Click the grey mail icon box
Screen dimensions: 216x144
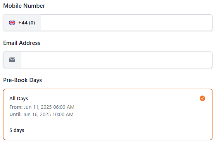coord(12,60)
